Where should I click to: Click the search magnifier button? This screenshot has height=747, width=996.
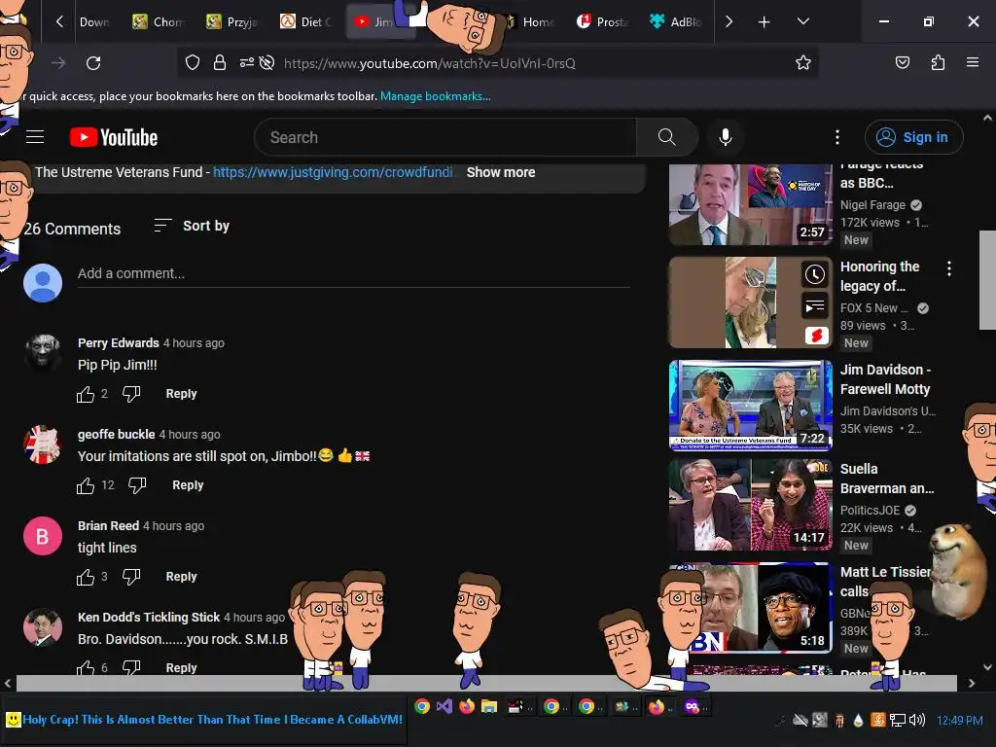(x=666, y=137)
